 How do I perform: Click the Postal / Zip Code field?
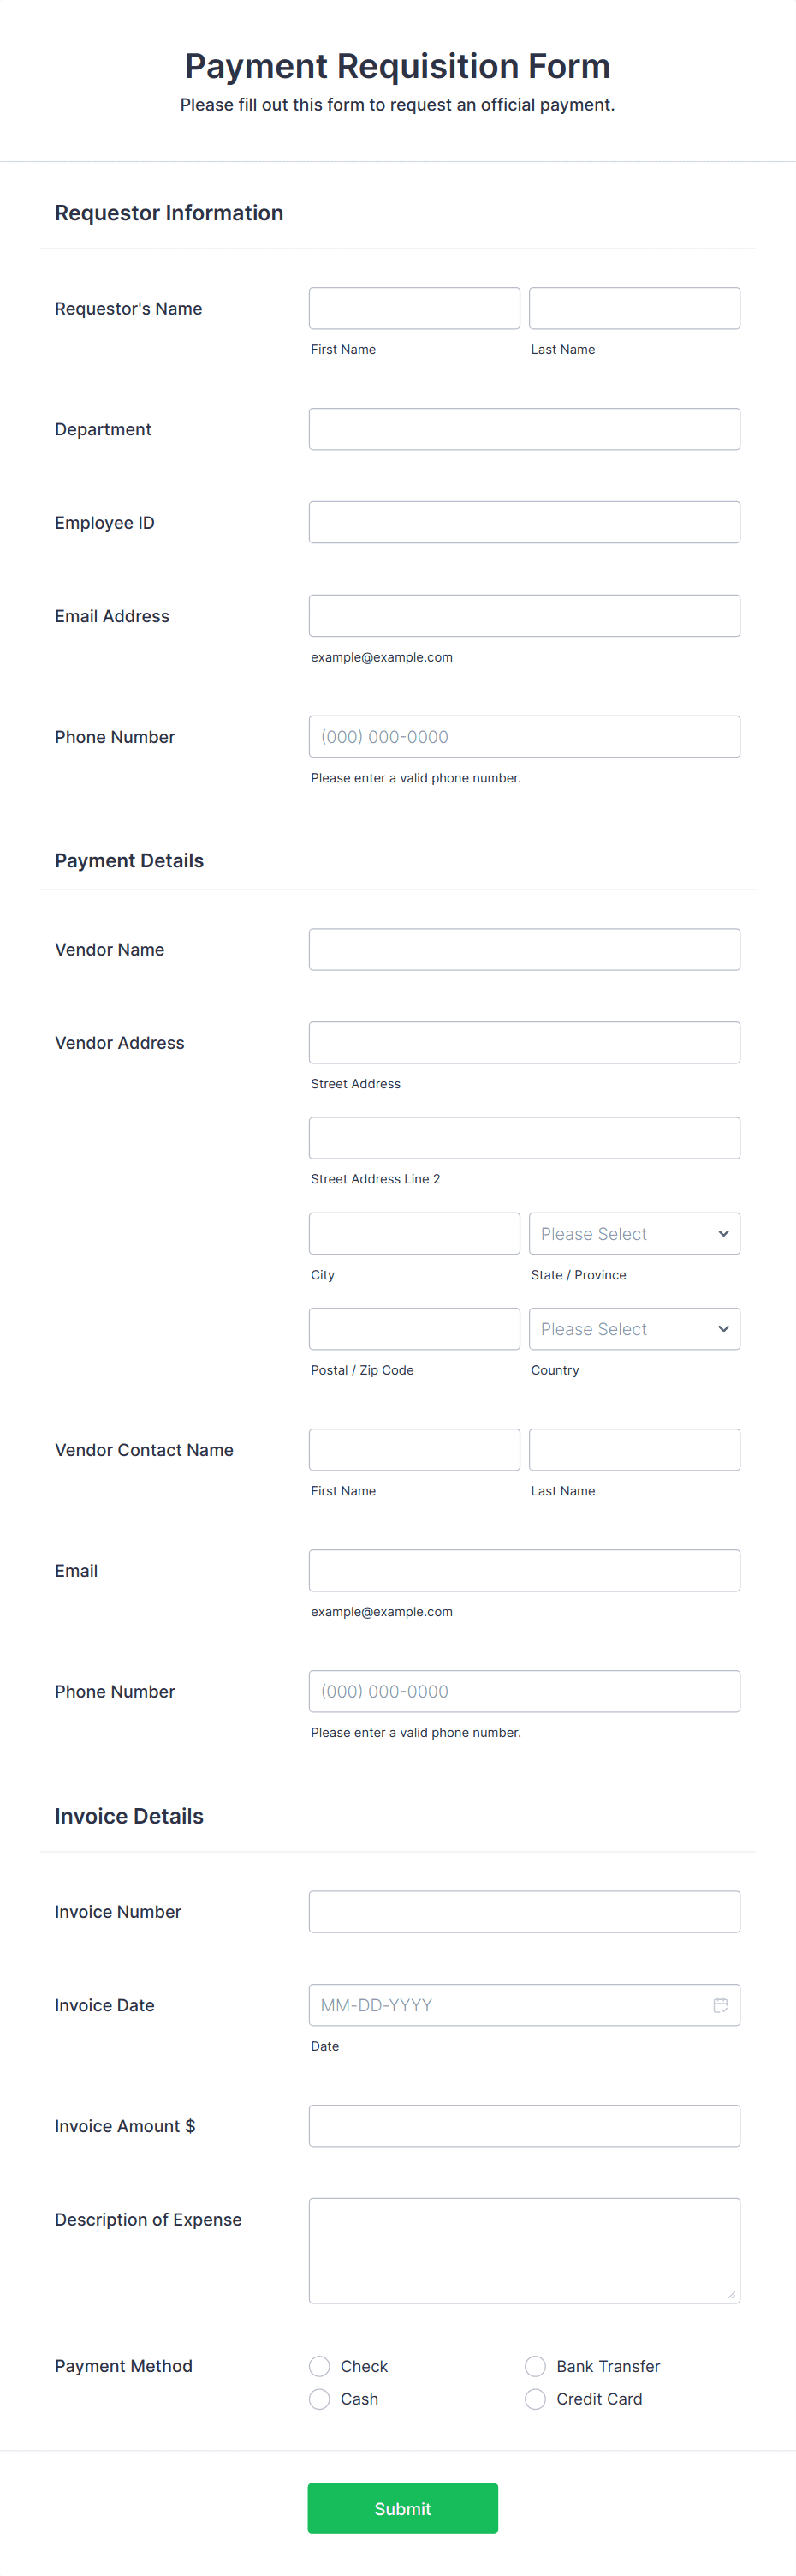[x=413, y=1328]
